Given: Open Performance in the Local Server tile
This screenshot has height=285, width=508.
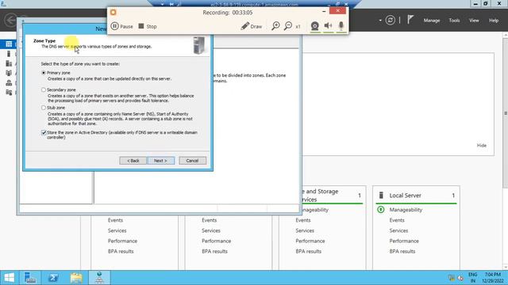Looking at the screenshot, I should point(404,241).
